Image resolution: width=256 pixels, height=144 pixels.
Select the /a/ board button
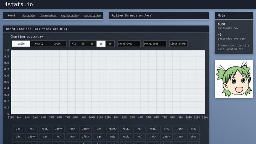click(x=32, y=129)
